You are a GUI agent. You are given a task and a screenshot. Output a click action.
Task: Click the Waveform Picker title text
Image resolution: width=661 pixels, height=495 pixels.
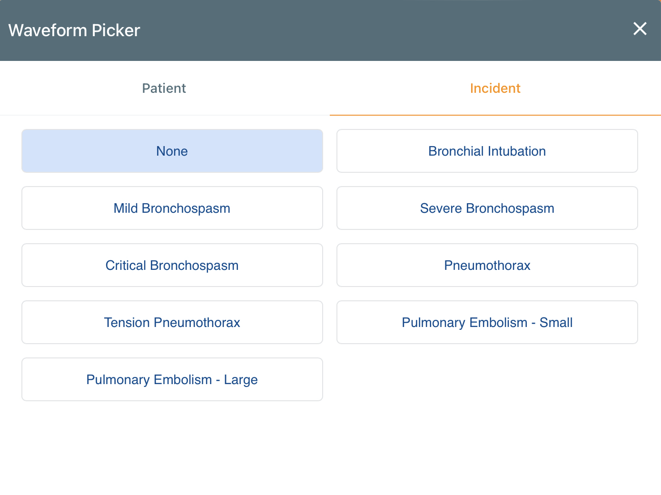[x=74, y=30]
